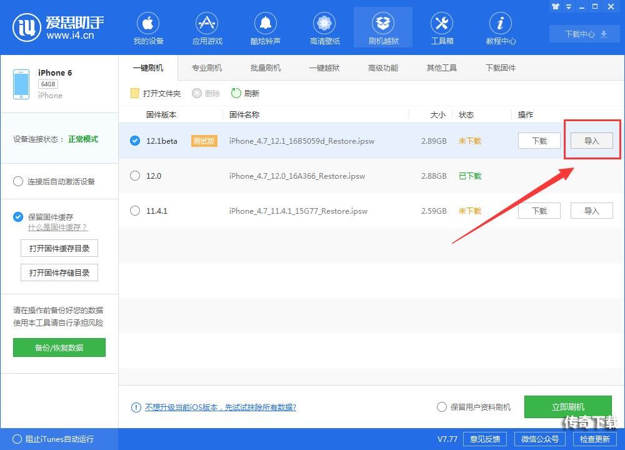The height and width of the screenshot is (450, 625).
Task: Switch to 下载固件 tab
Action: click(501, 67)
